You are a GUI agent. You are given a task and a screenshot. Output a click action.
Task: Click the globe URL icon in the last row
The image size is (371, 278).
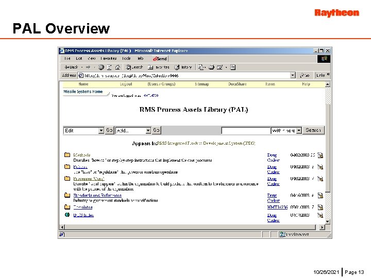pyautogui.click(x=67, y=215)
